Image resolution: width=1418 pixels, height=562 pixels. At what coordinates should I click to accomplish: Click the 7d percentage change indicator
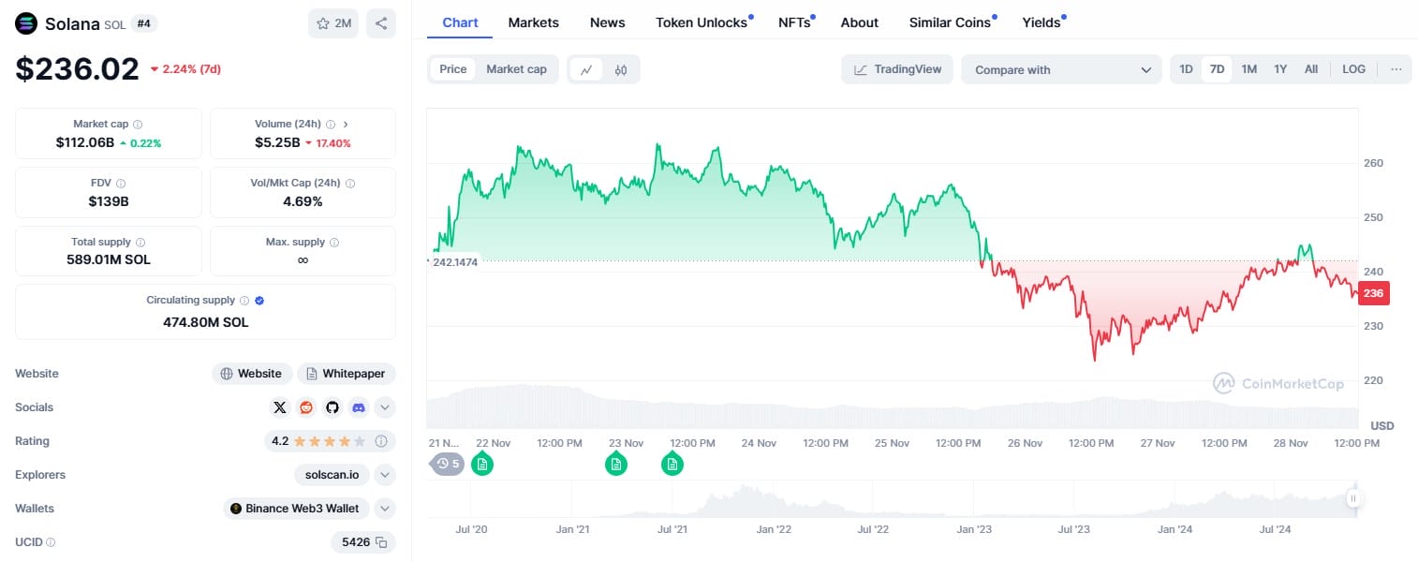pyautogui.click(x=185, y=69)
